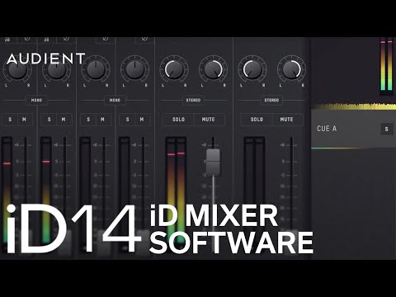Click the fourth mono channel pan knob
The width and height of the screenshot is (396, 297).
tap(134, 69)
